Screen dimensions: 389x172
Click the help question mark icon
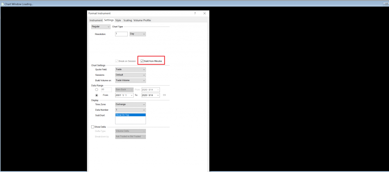pyautogui.click(x=195, y=13)
